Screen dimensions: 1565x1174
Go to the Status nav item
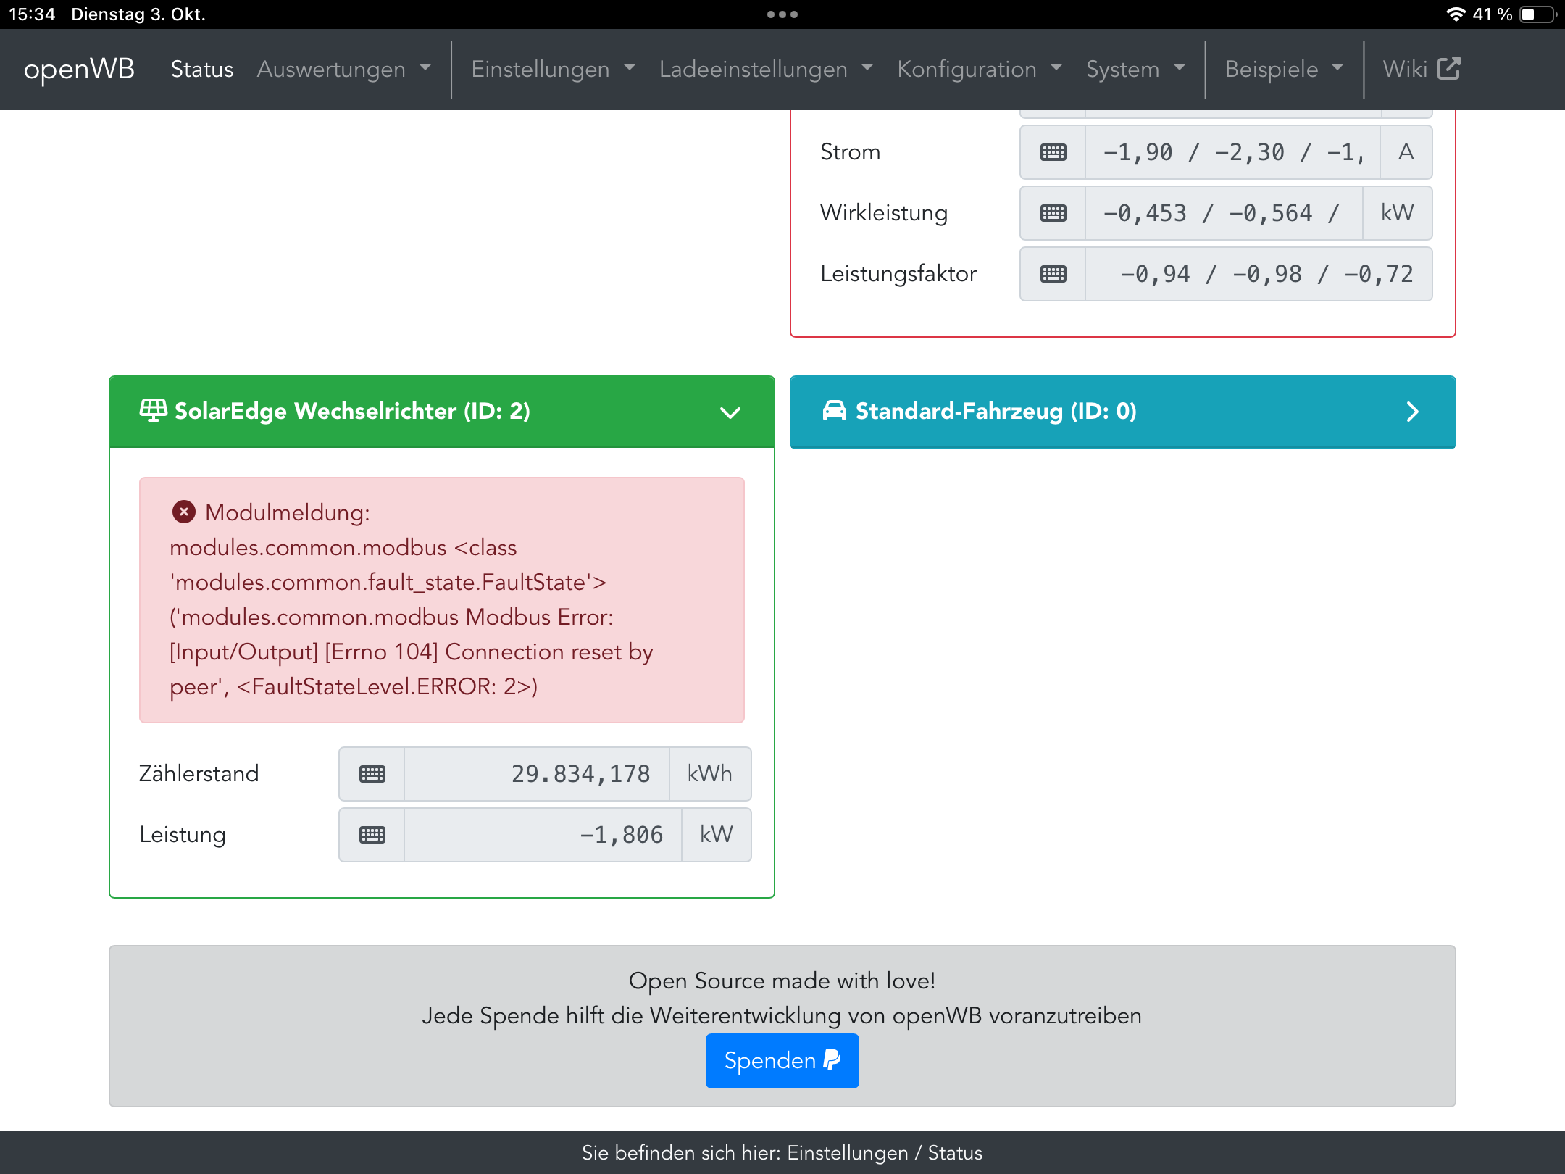(202, 69)
